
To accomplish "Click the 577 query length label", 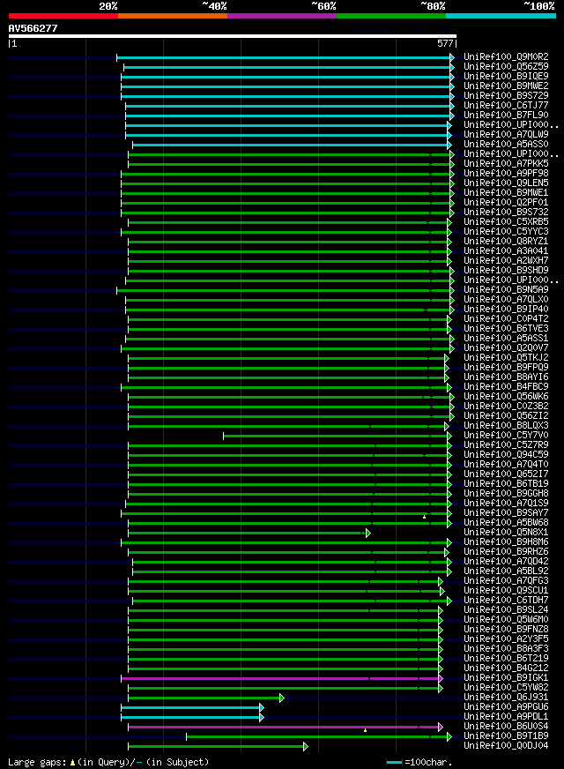I will pos(445,43).
